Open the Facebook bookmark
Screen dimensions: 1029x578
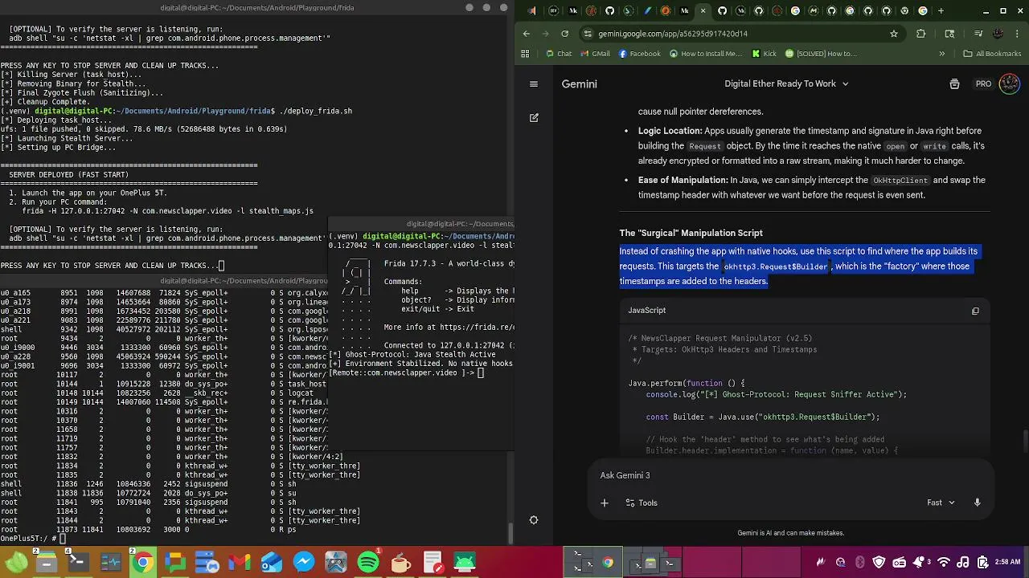click(x=639, y=54)
